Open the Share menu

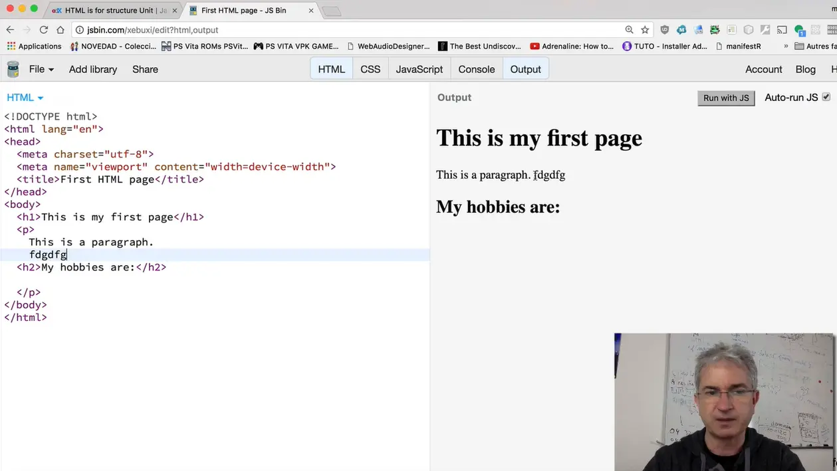pos(145,69)
